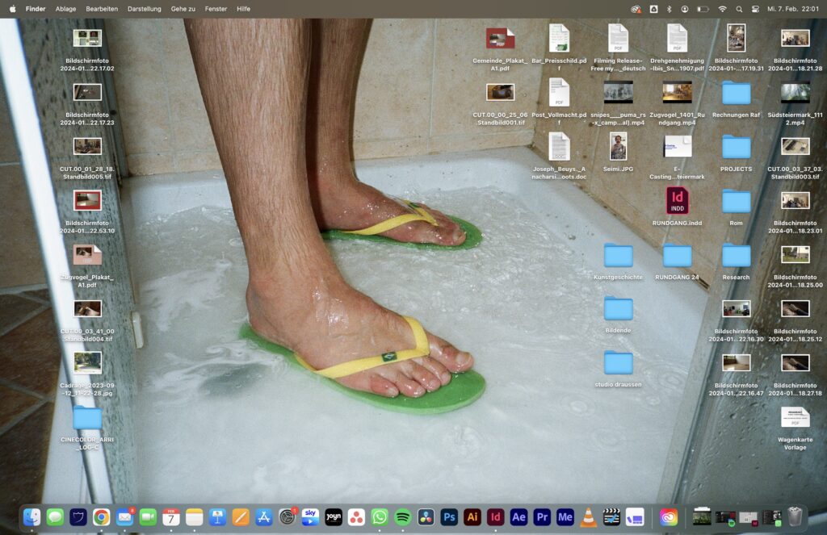Launch VLC media player from the dock
This screenshot has width=827, height=535.
(589, 517)
